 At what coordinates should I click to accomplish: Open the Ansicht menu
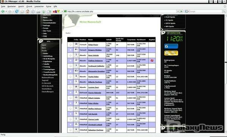tap(21, 6)
